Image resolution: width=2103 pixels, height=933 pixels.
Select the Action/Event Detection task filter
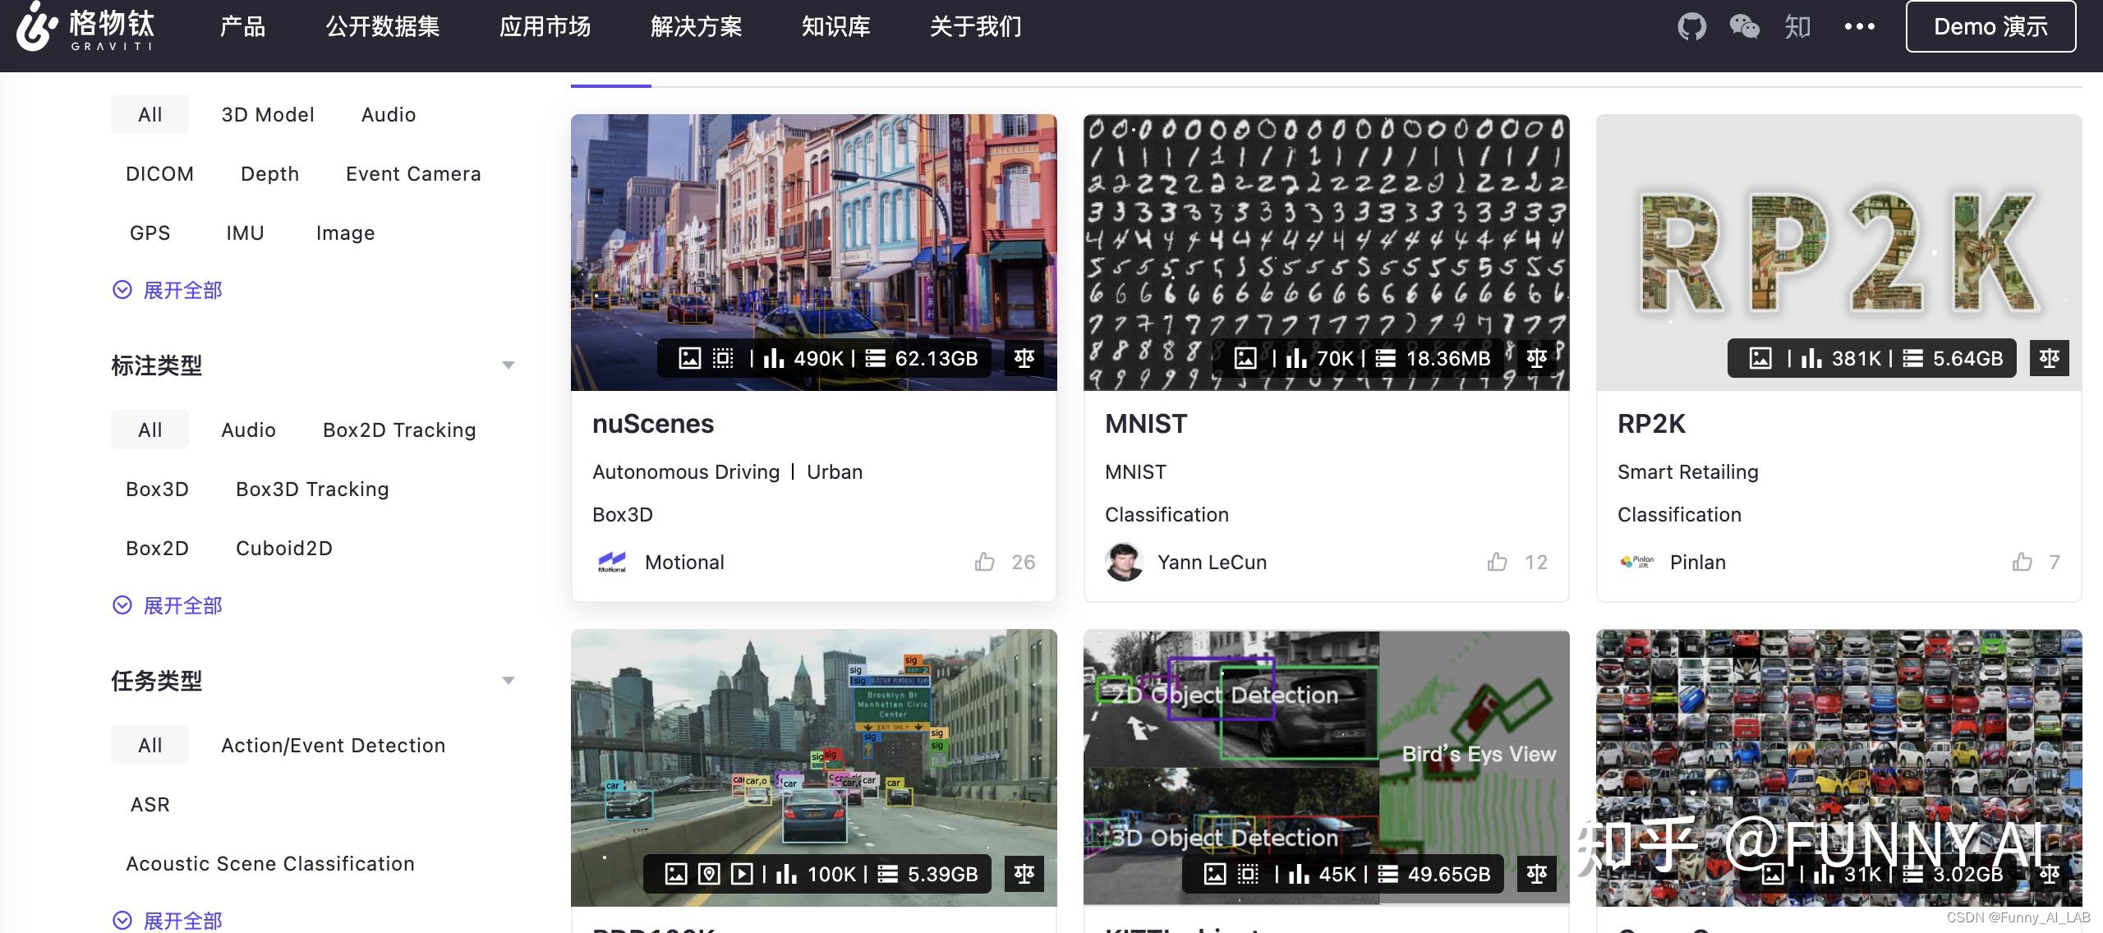333,746
